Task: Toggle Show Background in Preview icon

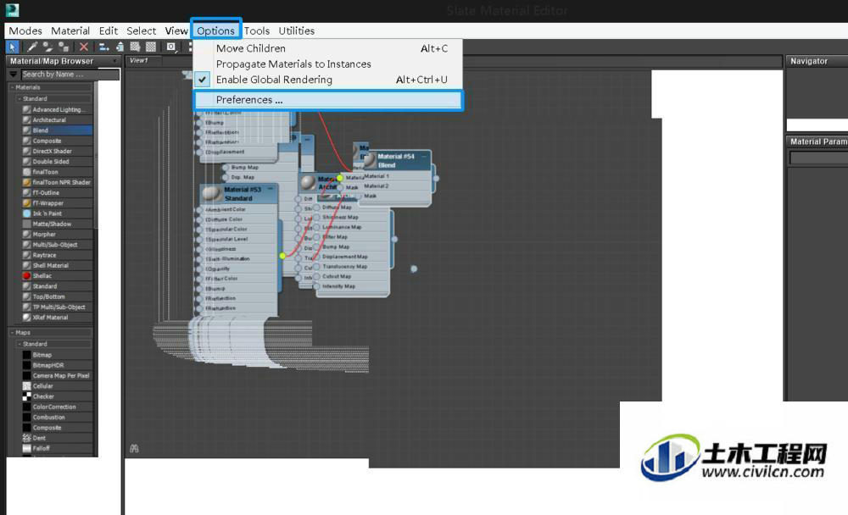Action: point(151,47)
